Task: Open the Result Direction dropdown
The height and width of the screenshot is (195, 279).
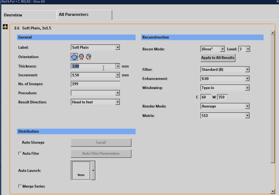Action: 117,102
